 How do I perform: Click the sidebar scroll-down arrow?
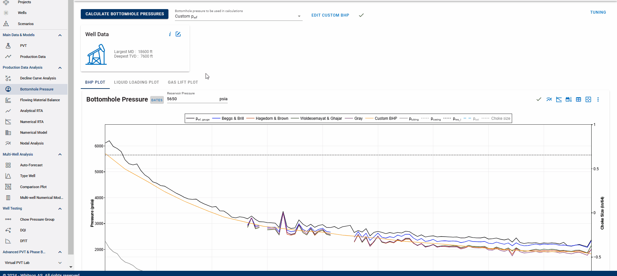pos(71,267)
